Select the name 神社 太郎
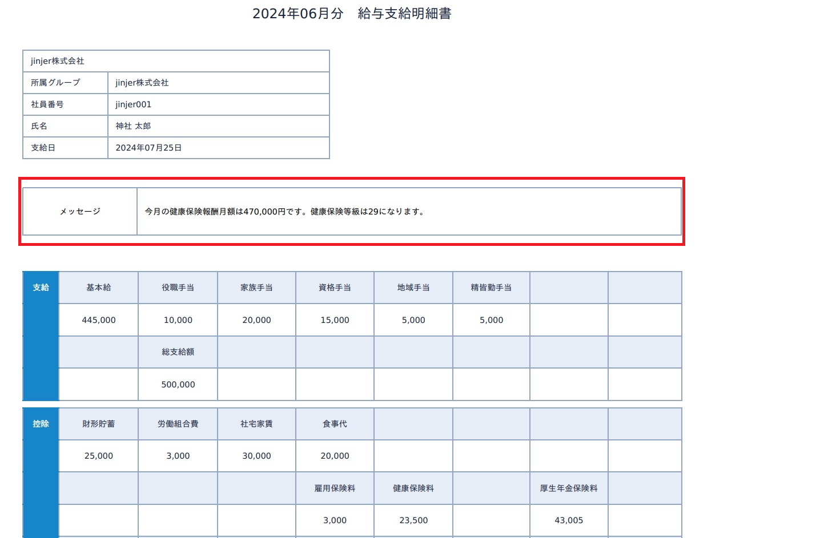 133,126
